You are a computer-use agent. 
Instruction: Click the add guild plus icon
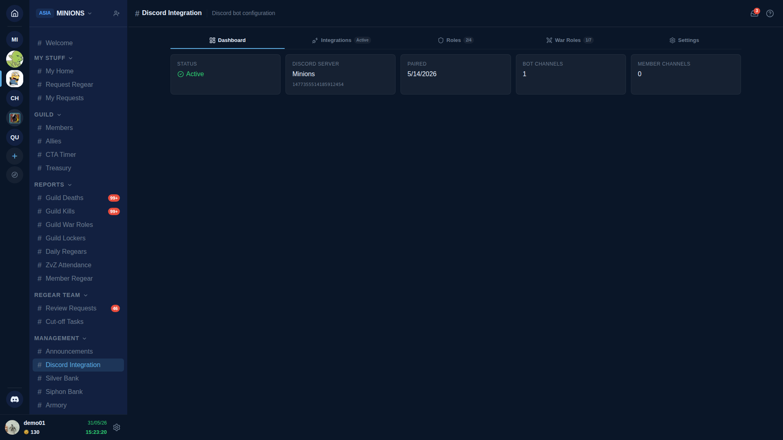click(x=15, y=156)
